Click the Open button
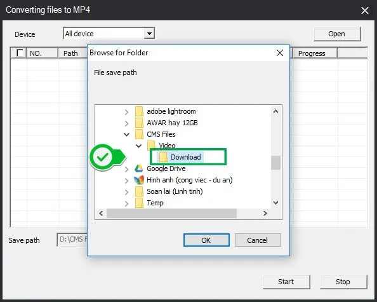377x302 pixels. (337, 34)
